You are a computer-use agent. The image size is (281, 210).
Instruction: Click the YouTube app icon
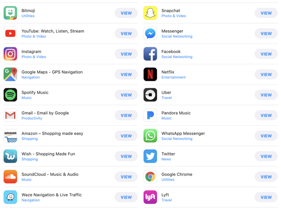[10, 33]
